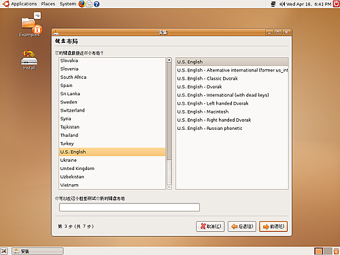The width and height of the screenshot is (340, 255).
Task: Select Spain in the country list
Action: pos(112,86)
